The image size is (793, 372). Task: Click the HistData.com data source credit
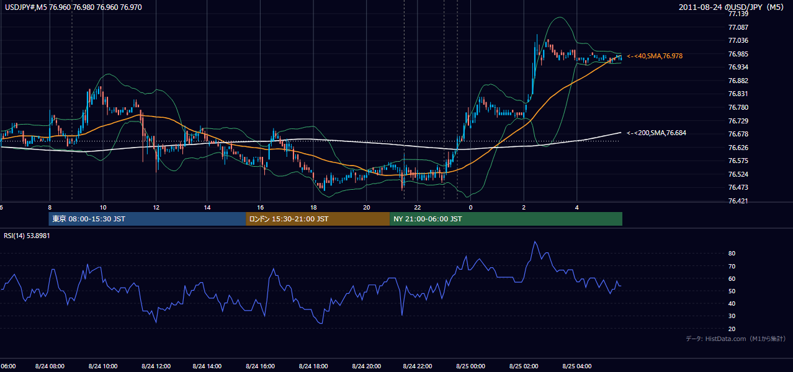pyautogui.click(x=736, y=339)
